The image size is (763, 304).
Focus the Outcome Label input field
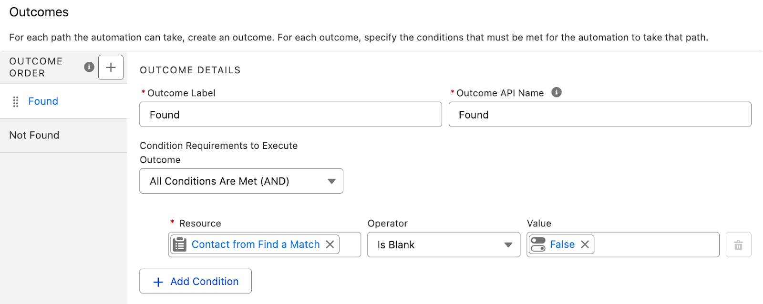(x=290, y=114)
